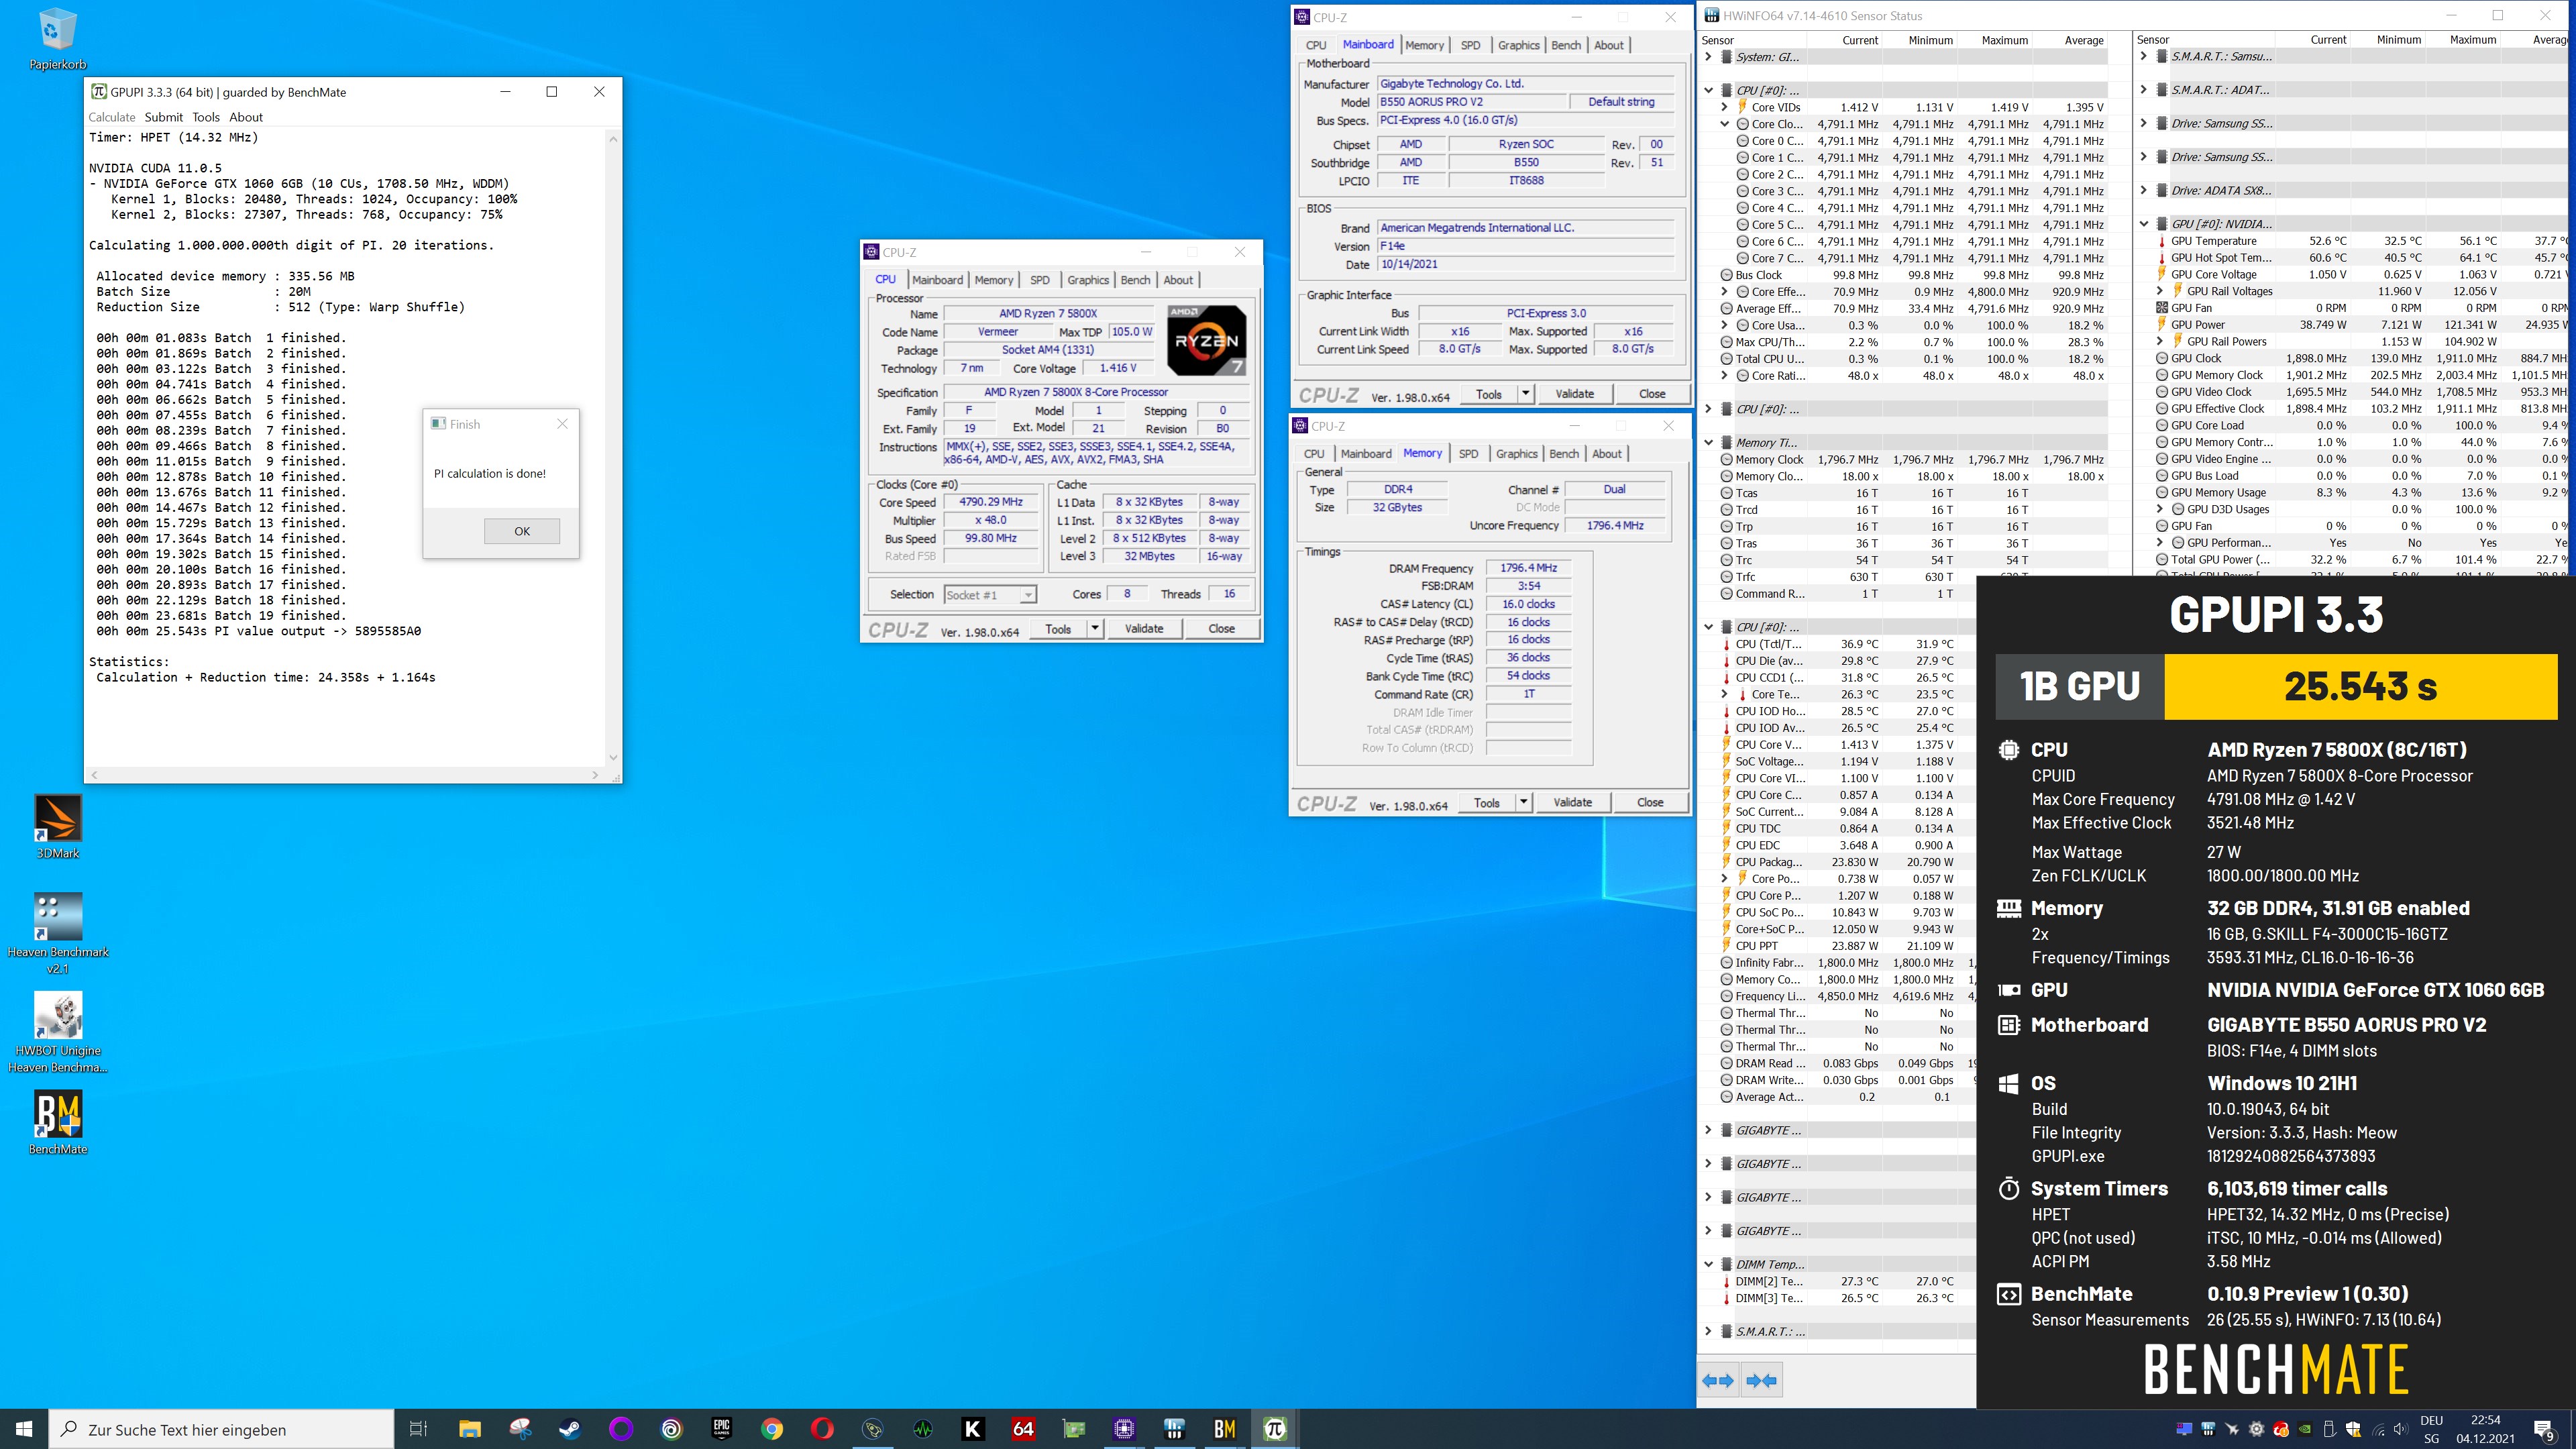Open the Heaven Benchmark v2.1 shortcut
2576x1449 pixels.
point(57,933)
